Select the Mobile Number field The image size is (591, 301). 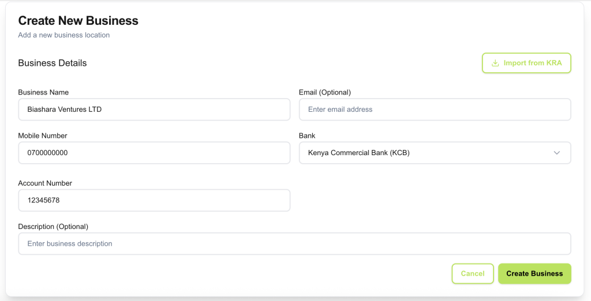tap(154, 153)
